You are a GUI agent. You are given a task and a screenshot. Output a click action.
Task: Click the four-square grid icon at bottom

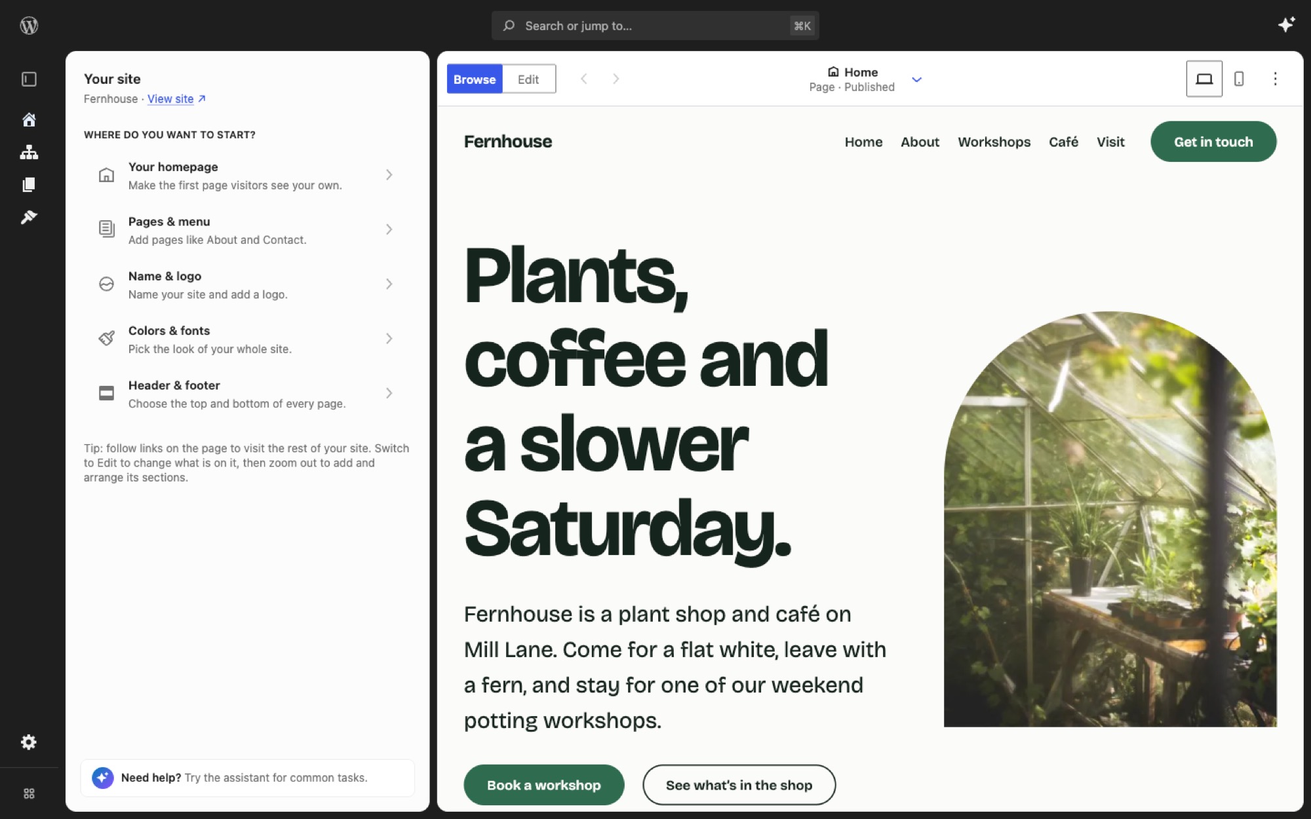(x=29, y=793)
